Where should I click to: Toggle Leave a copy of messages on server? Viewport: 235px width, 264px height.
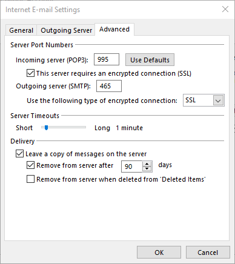[19, 154]
